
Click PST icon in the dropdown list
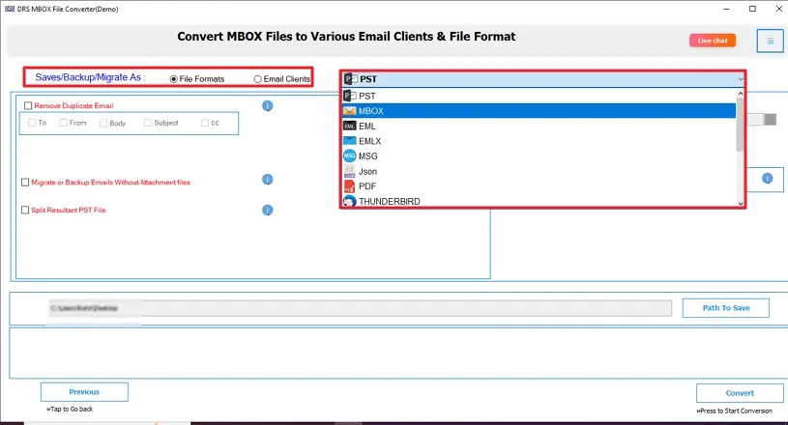click(x=350, y=96)
